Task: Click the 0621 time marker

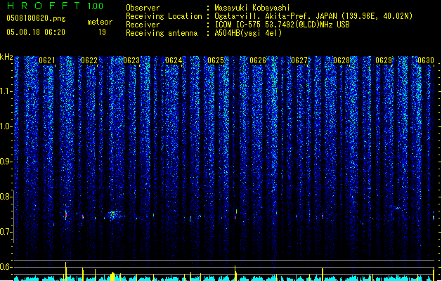Action: click(47, 60)
